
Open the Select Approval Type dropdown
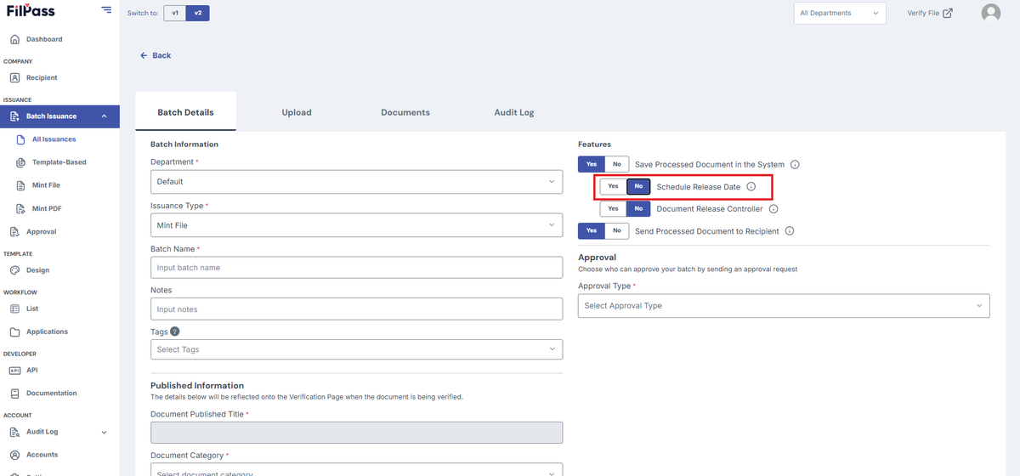[784, 306]
